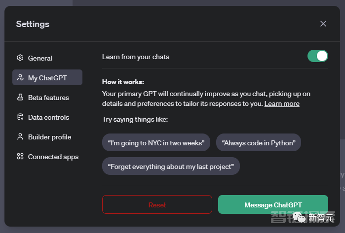Go to the Data controls tab
345x233 pixels.
[x=47, y=117]
